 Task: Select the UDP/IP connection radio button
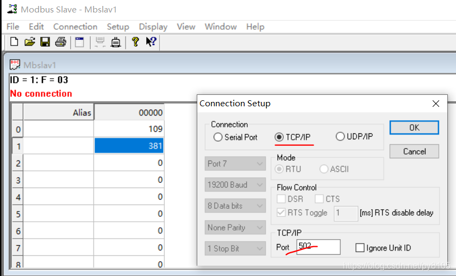point(340,137)
